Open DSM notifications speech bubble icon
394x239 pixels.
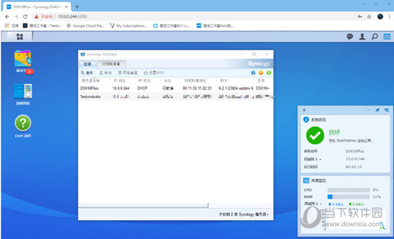point(349,37)
